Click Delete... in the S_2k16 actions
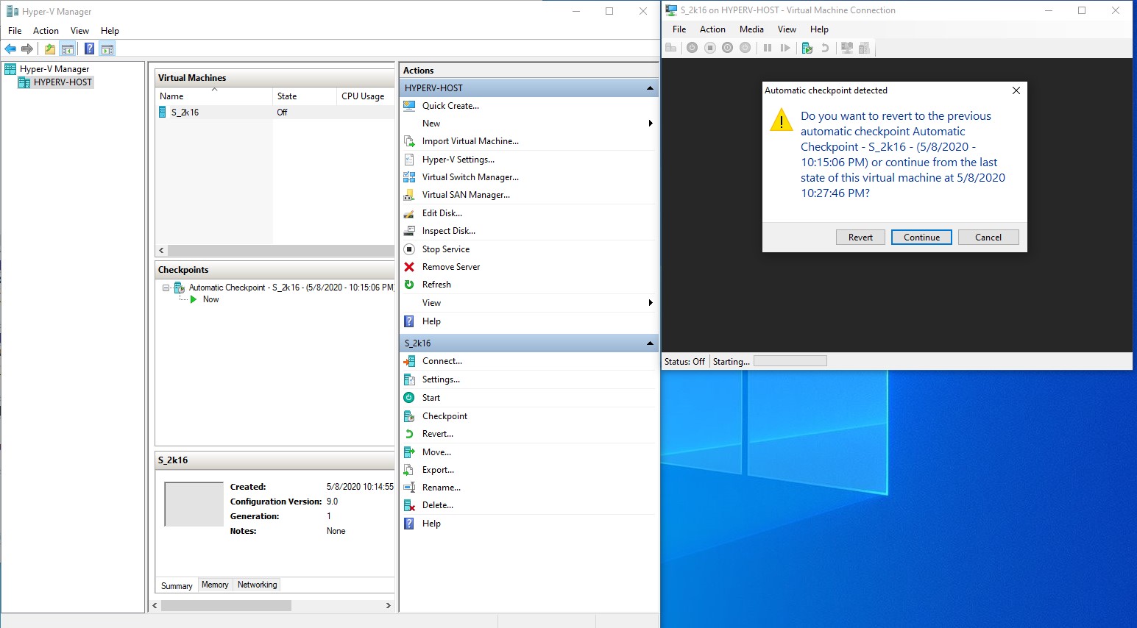Image resolution: width=1137 pixels, height=628 pixels. click(438, 505)
